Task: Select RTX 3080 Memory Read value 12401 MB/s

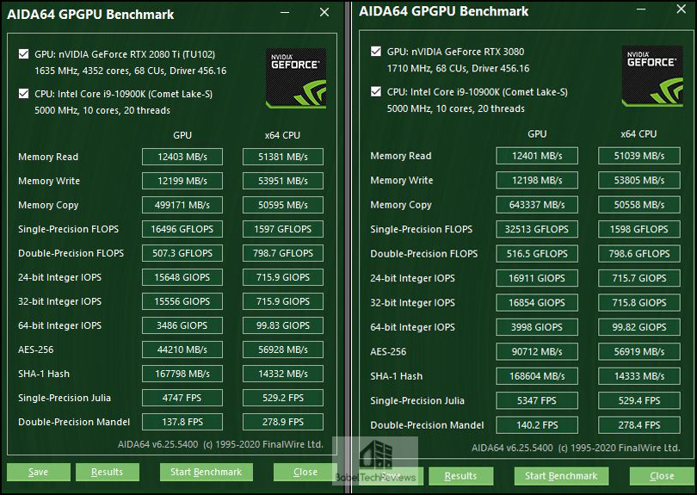Action: click(537, 156)
